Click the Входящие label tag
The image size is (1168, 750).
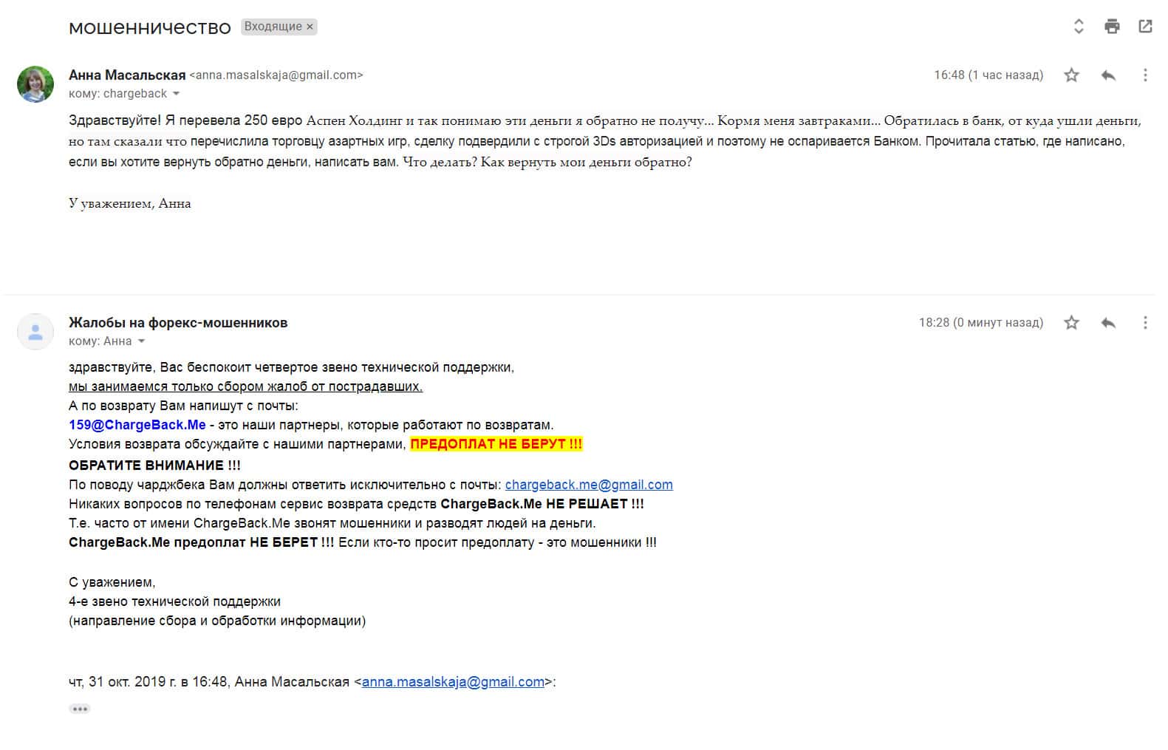click(273, 27)
